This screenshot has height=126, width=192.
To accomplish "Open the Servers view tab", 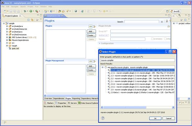I will click(72, 103).
